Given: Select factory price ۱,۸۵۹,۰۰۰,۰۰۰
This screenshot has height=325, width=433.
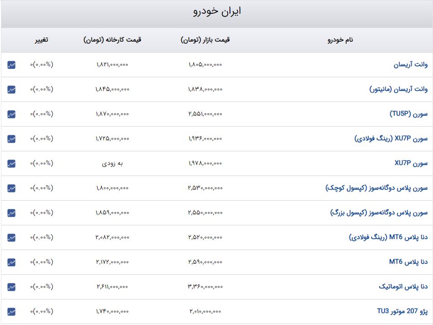Looking at the screenshot, I should point(112,213).
